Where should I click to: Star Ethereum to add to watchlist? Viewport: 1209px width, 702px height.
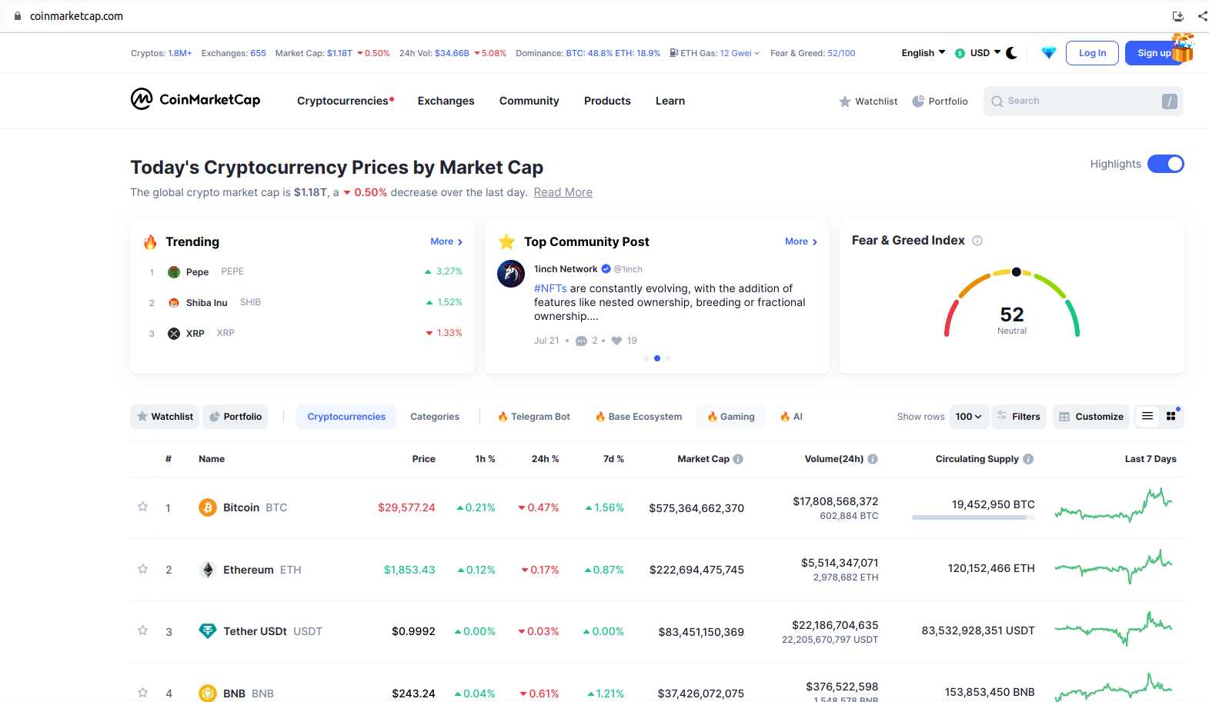pyautogui.click(x=142, y=569)
